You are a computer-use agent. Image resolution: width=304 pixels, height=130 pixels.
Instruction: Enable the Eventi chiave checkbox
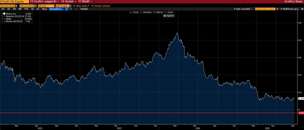[x=92, y=6]
